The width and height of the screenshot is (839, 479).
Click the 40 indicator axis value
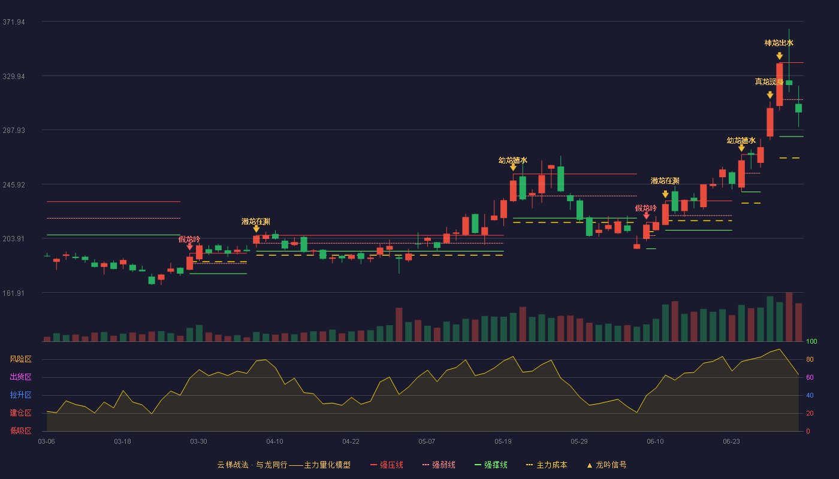click(810, 395)
